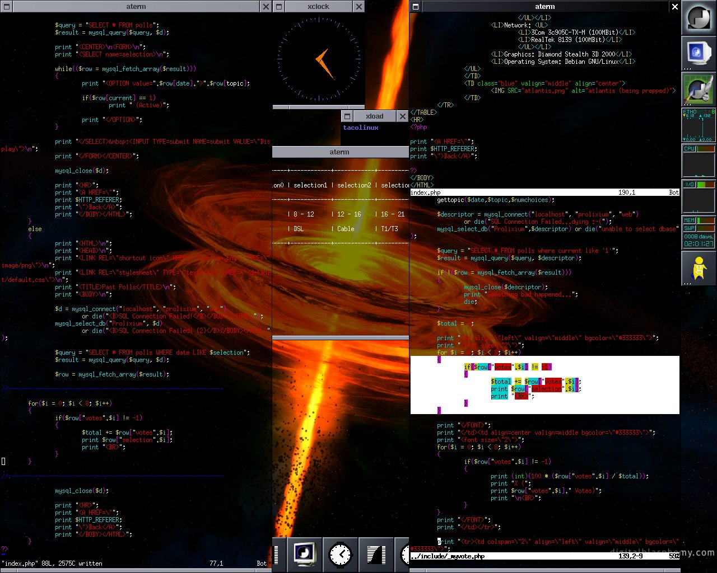The height and width of the screenshot is (573, 717).
Task: Click the Cable cell in the middle aterm table
Action: [x=346, y=229]
